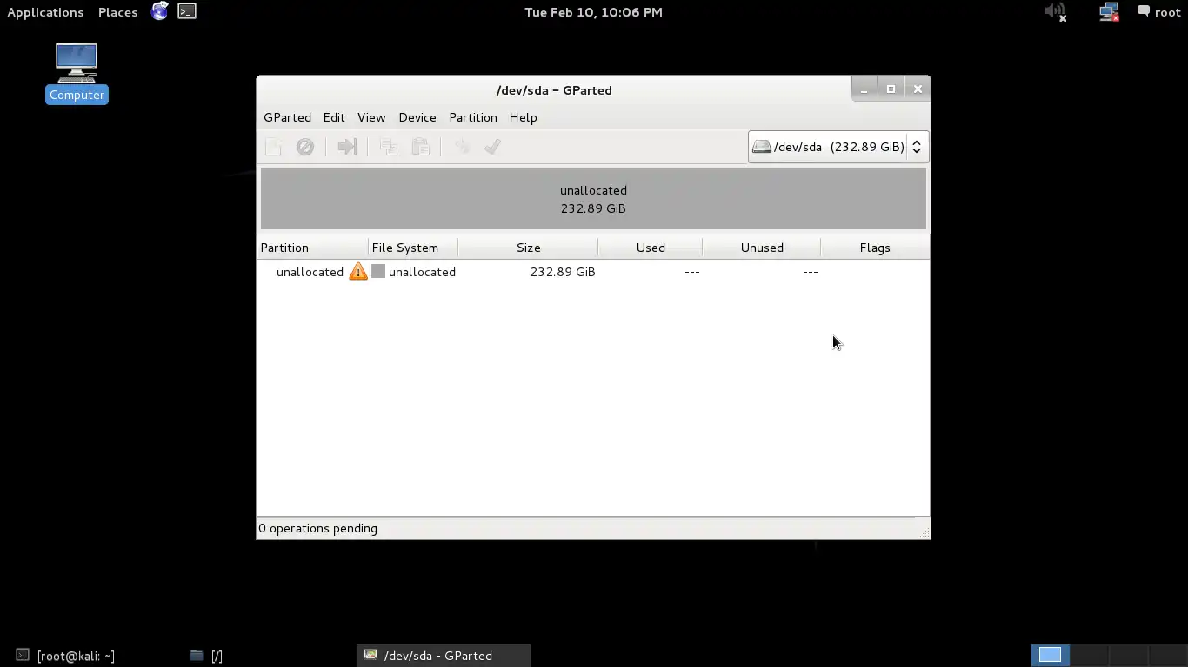Select the unallocated 232.89 GiB disk graphic
The height and width of the screenshot is (667, 1188).
[x=593, y=199]
